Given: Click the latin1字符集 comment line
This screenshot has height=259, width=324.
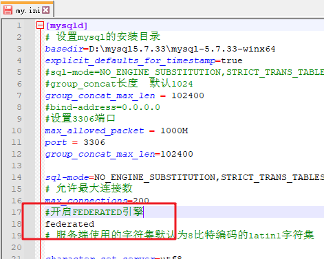Looking at the screenshot, I should 180,235.
